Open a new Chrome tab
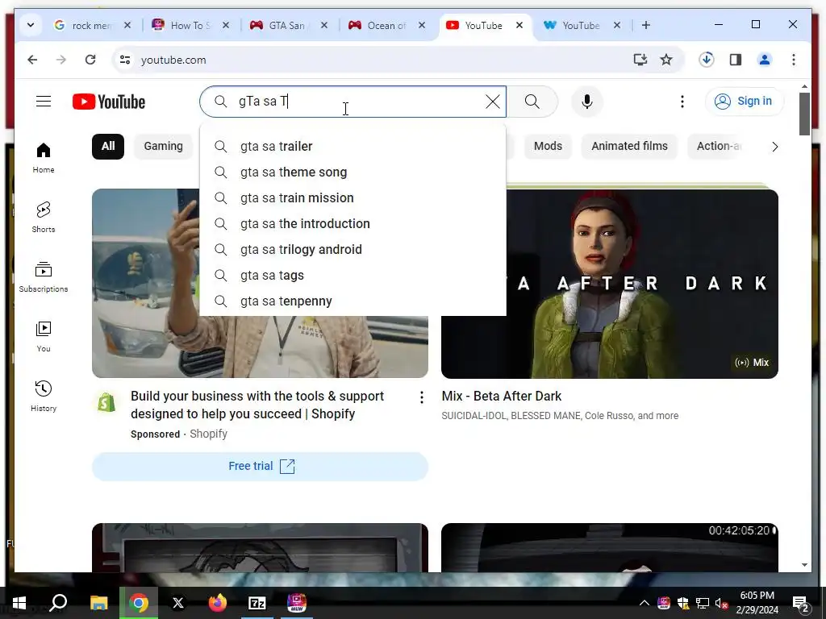The image size is (826, 619). [x=646, y=25]
